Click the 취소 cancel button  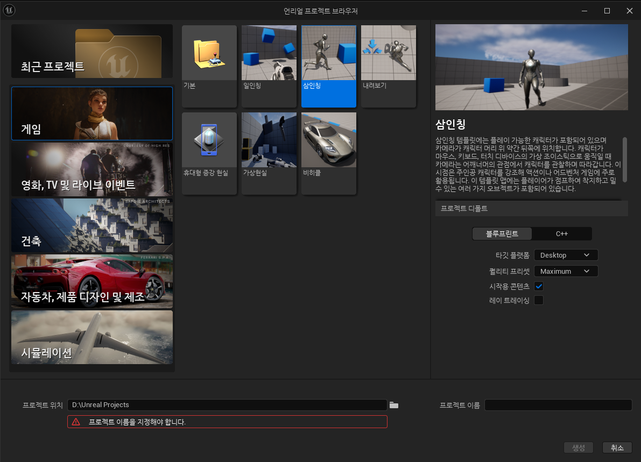point(617,447)
